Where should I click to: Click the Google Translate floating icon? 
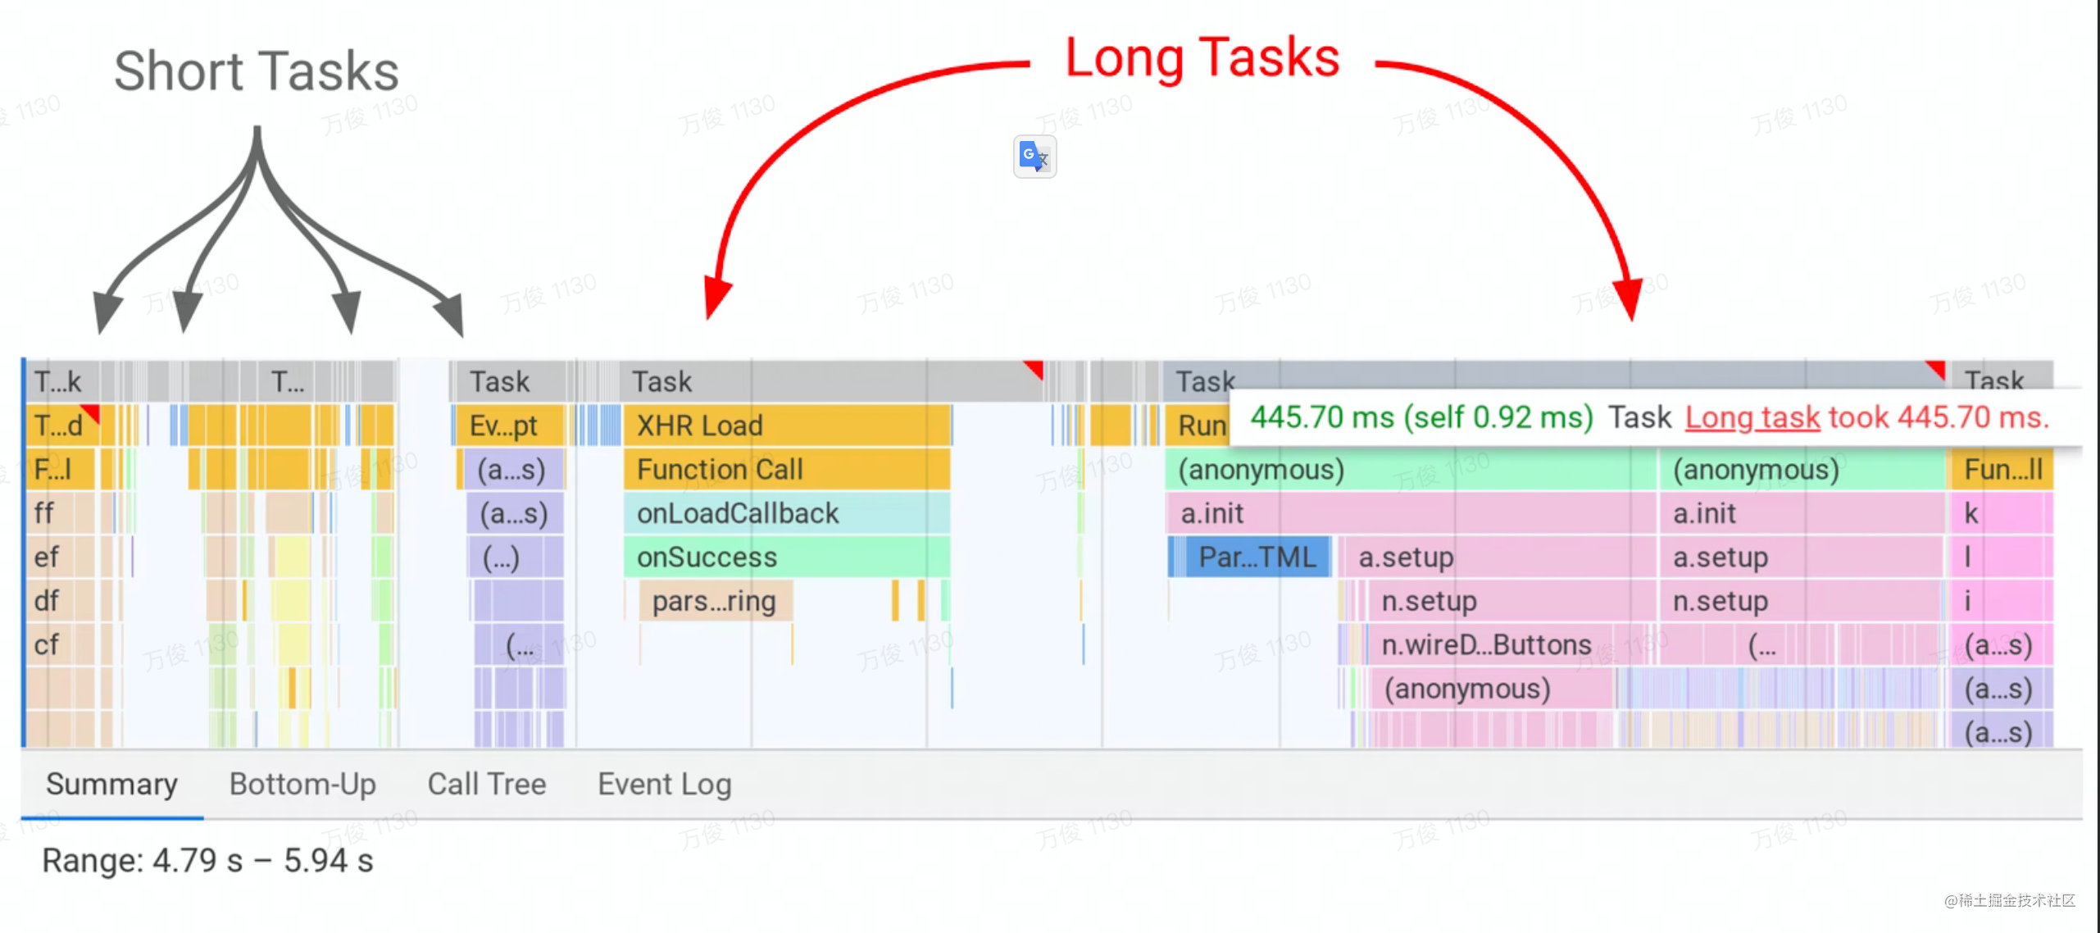(x=1034, y=156)
